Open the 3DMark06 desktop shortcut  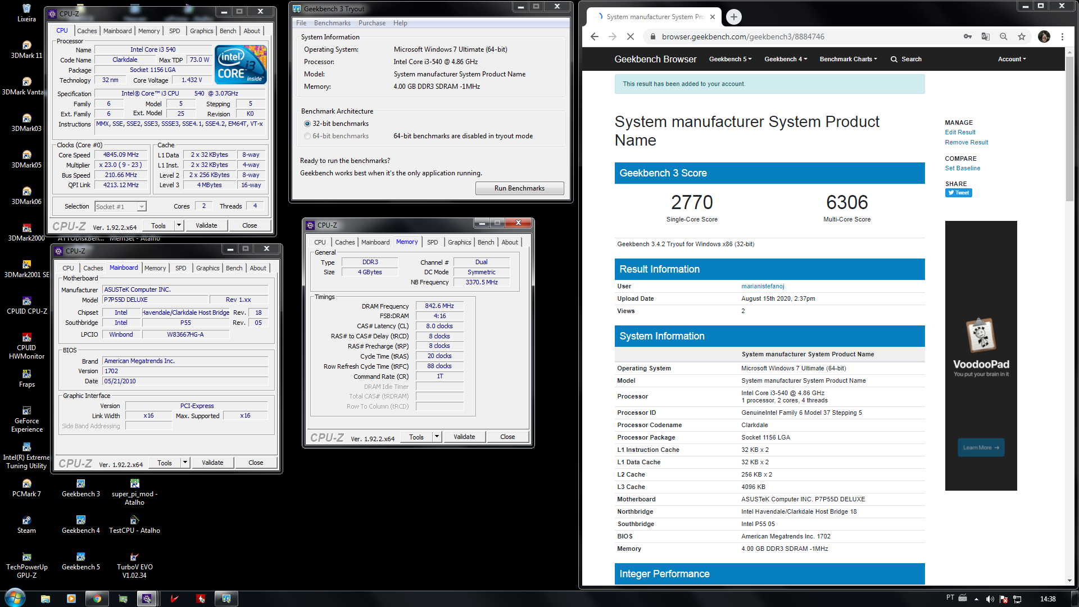point(26,196)
